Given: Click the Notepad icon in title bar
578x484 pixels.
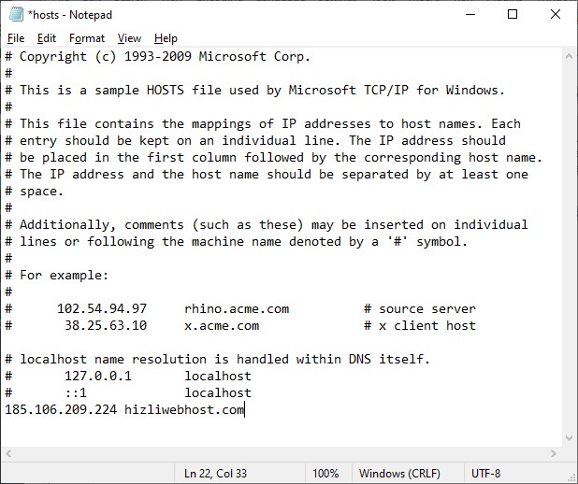Looking at the screenshot, I should click(14, 14).
